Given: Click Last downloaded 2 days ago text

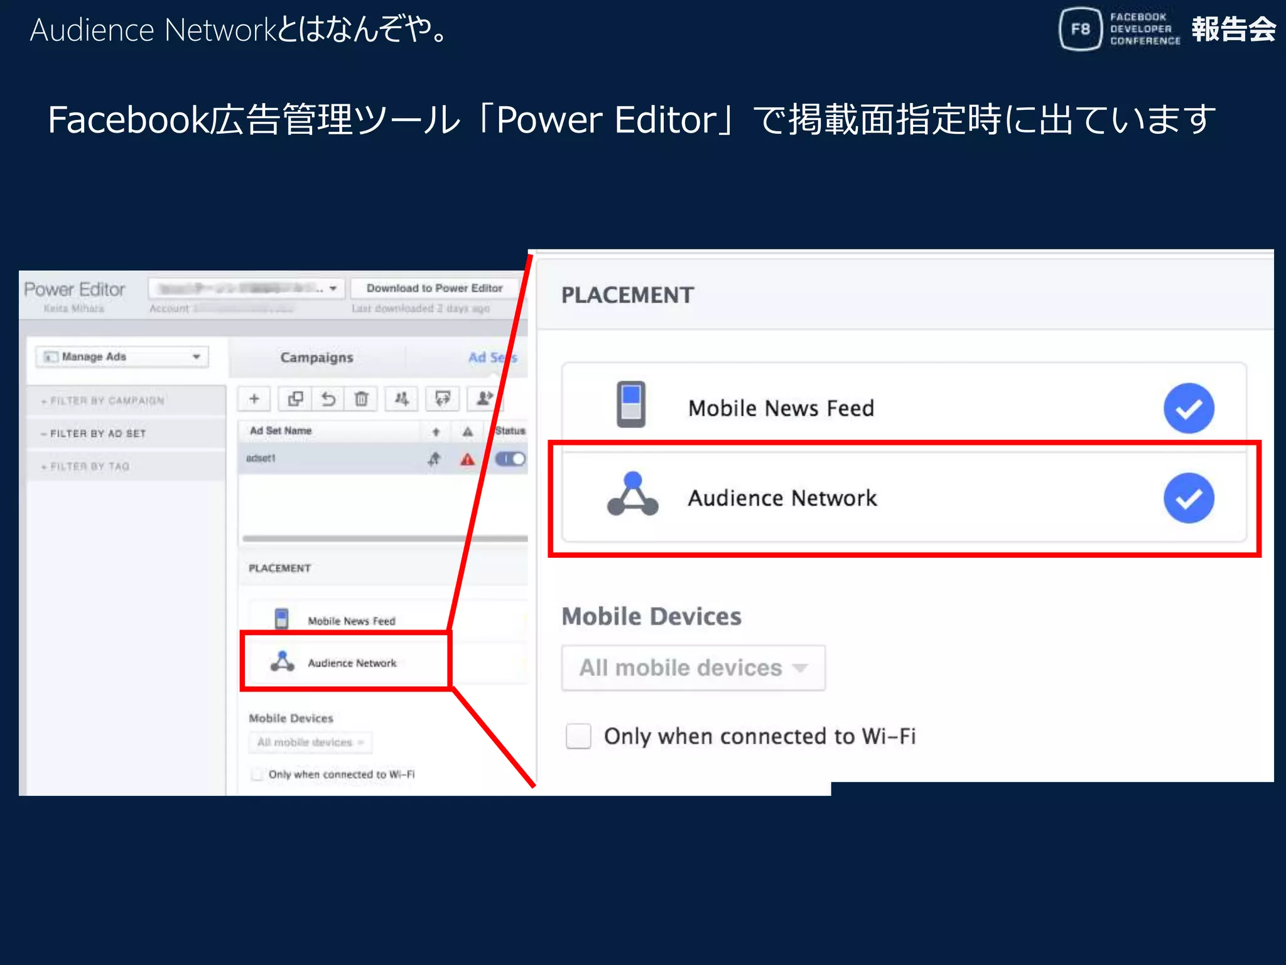Looking at the screenshot, I should point(420,308).
